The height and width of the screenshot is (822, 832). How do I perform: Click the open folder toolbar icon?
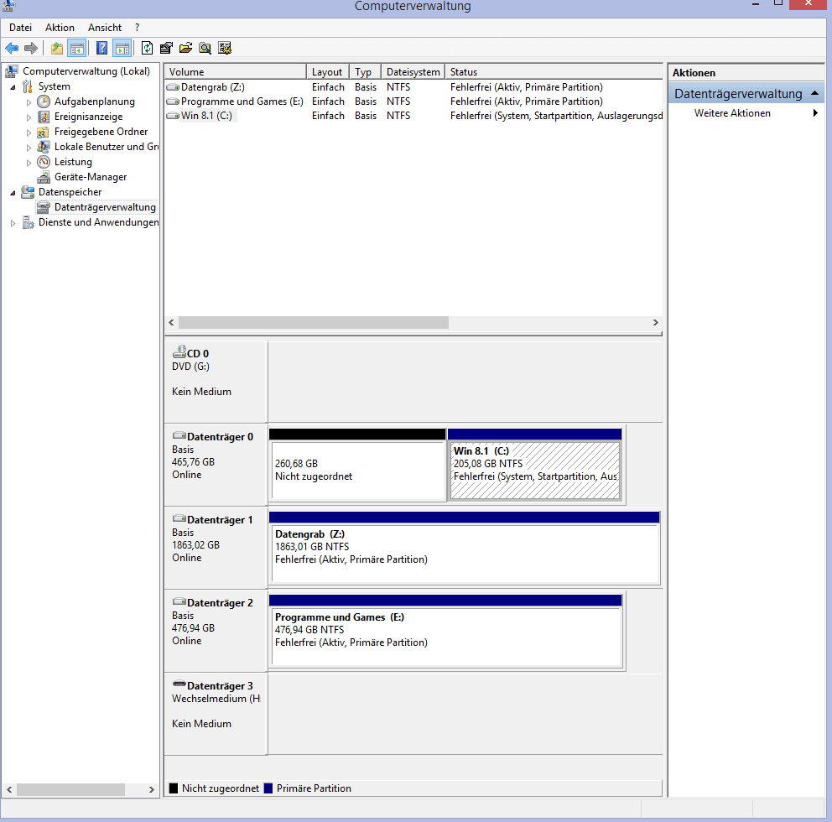[x=185, y=49]
